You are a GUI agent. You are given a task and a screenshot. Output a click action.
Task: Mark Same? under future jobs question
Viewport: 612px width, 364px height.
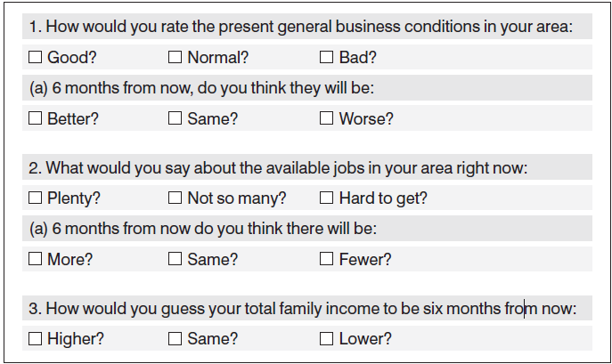pyautogui.click(x=175, y=259)
